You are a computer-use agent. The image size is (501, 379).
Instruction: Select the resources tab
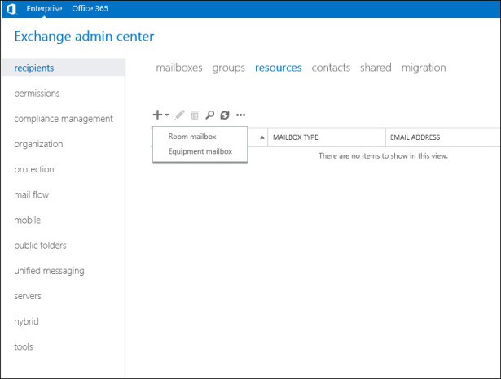(279, 68)
